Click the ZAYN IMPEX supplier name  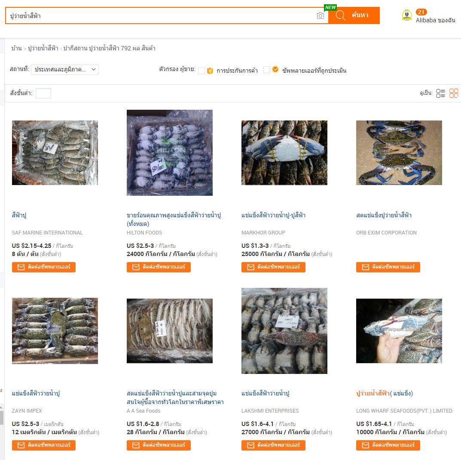point(27,411)
